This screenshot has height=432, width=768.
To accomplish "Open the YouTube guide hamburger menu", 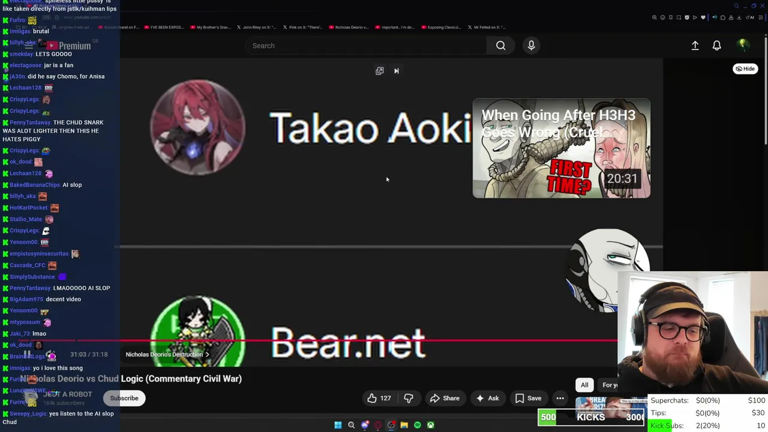I will coord(28,46).
